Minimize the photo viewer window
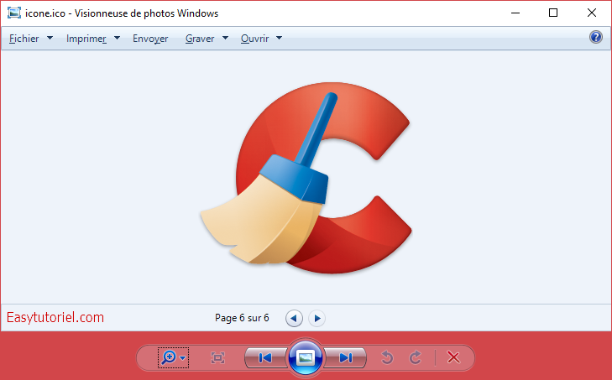The height and width of the screenshot is (380, 612). coord(515,13)
